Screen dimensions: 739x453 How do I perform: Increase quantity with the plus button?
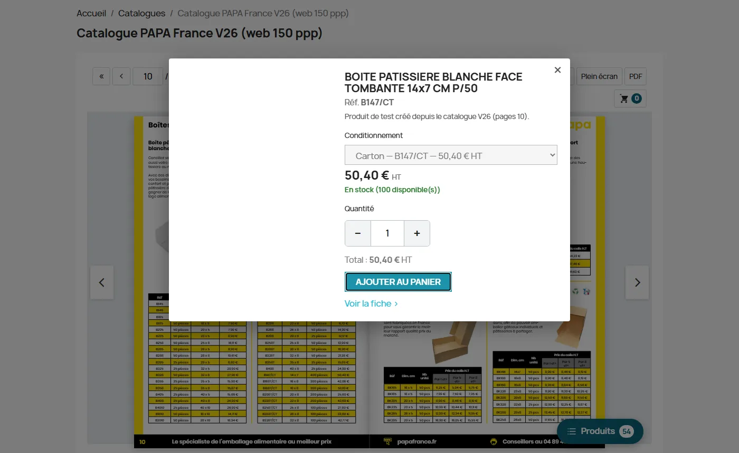(x=417, y=233)
